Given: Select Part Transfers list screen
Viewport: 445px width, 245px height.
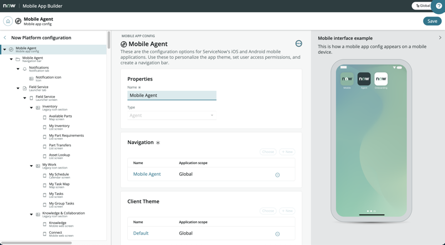Looking at the screenshot, I should coord(60,146).
